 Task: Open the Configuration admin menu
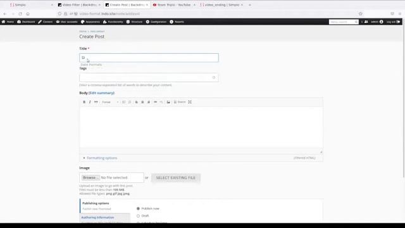pos(156,22)
